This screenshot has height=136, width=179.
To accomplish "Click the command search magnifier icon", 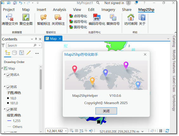I will 98,3.
